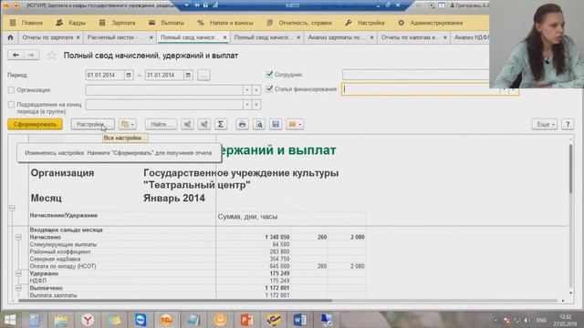This screenshot has width=584, height=328.
Task: Switch to Анализ зарплаты tab
Action: (334, 37)
